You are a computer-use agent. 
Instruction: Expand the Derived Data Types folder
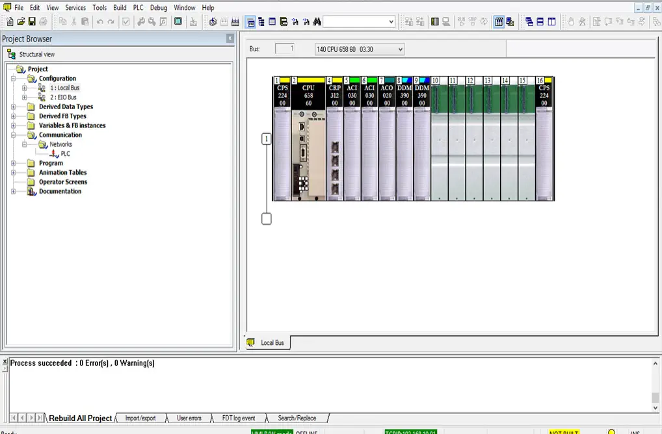tap(14, 107)
